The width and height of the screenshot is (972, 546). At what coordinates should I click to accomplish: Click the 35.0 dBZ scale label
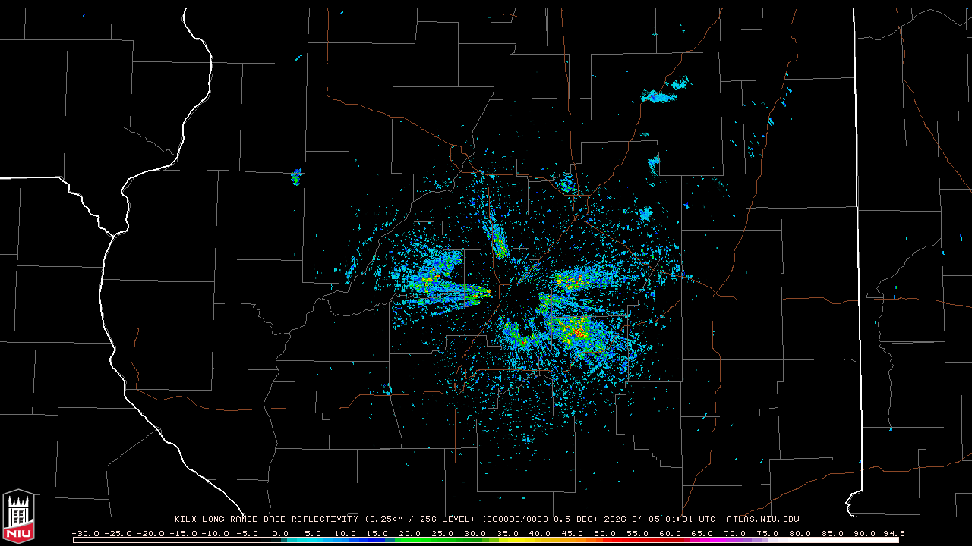point(507,534)
